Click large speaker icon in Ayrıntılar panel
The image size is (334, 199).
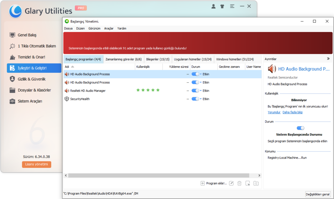(x=272, y=69)
